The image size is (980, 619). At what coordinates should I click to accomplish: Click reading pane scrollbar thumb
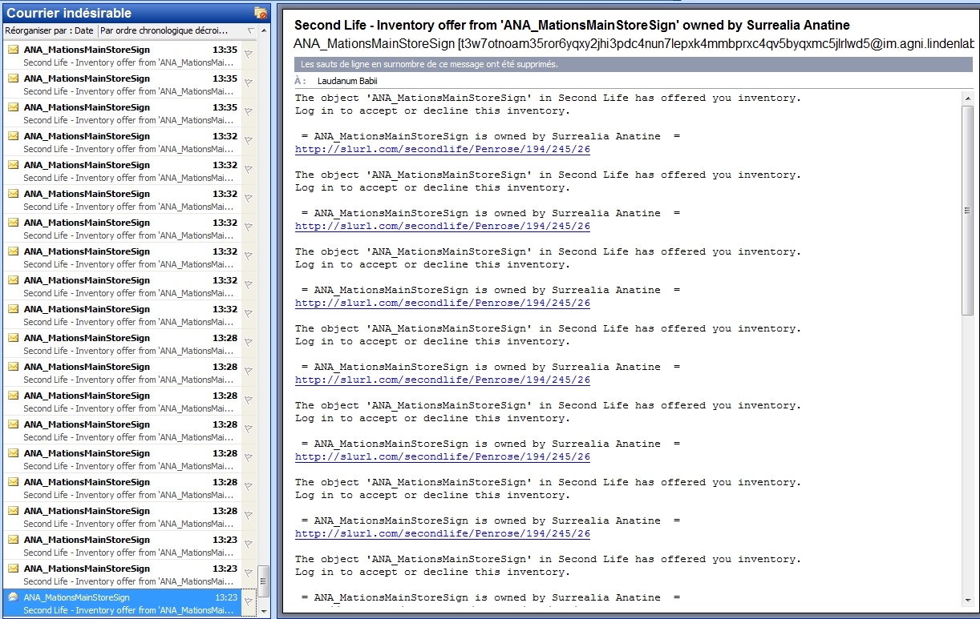click(x=967, y=210)
